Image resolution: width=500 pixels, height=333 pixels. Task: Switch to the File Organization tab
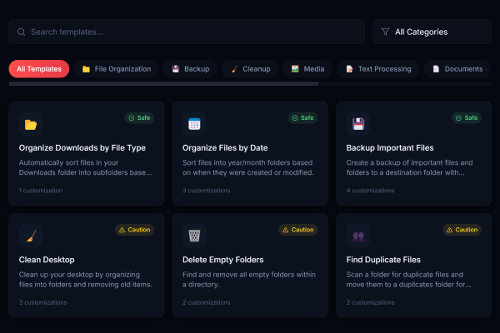117,69
